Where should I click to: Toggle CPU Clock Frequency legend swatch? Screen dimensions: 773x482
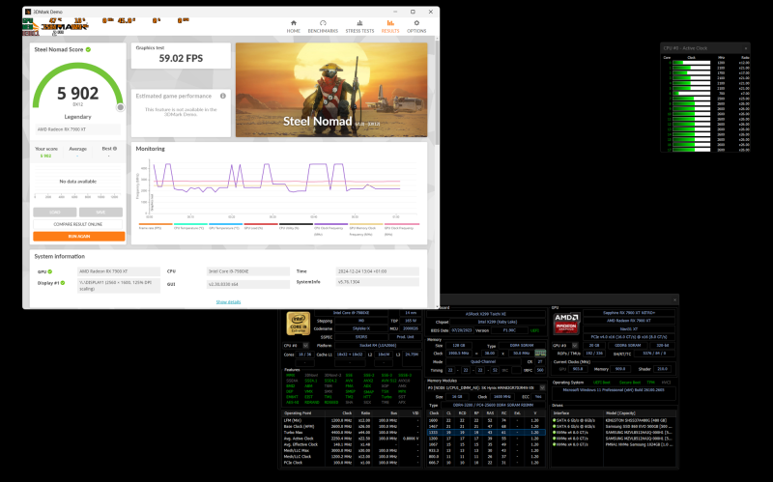(x=330, y=224)
